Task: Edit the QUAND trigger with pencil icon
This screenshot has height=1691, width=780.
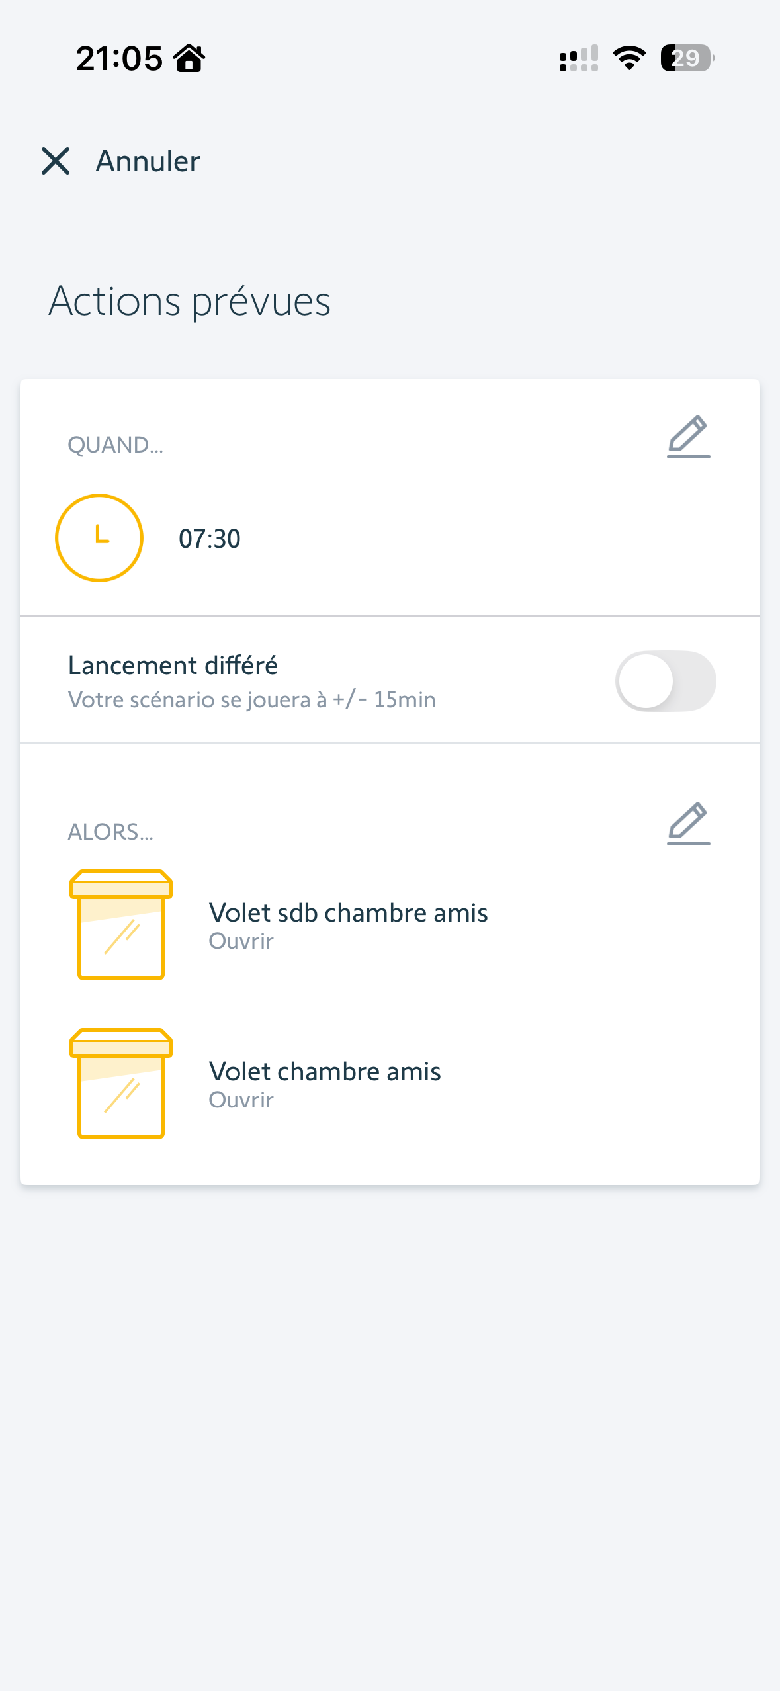Action: click(688, 437)
